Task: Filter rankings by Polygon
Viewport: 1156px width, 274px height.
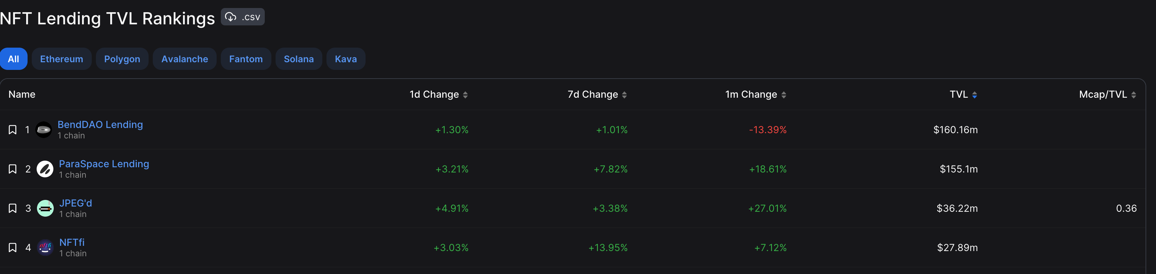Action: [122, 59]
